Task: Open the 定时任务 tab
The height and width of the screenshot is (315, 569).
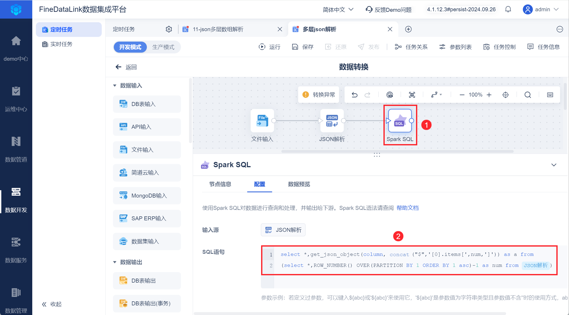Action: 124,29
